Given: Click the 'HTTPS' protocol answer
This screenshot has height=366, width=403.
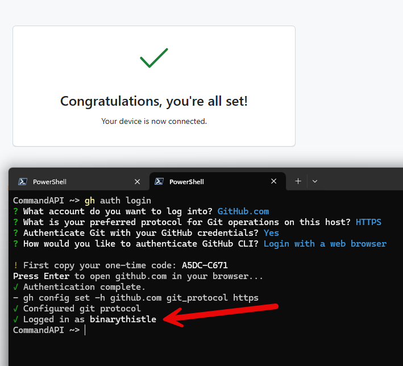Looking at the screenshot, I should coord(368,222).
